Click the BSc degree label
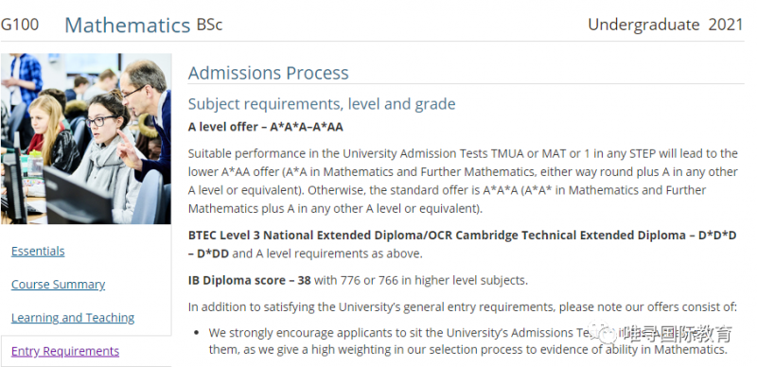757x367 pixels. [209, 26]
